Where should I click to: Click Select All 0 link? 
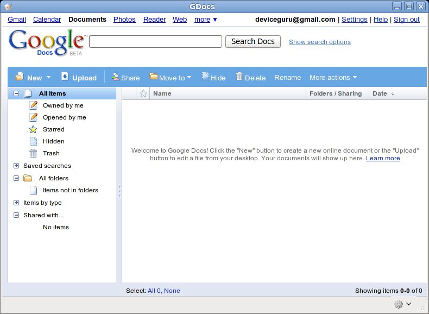tap(154, 291)
